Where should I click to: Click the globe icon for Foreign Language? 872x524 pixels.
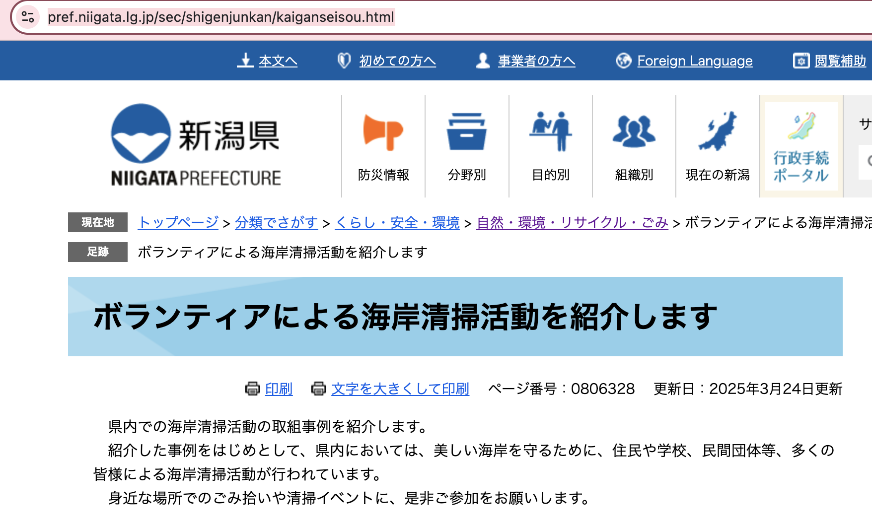point(623,61)
